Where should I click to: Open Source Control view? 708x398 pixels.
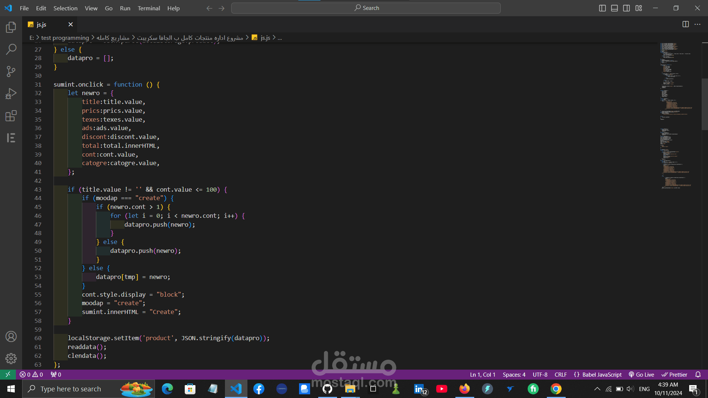point(11,71)
